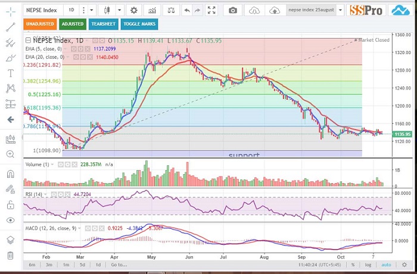Expand the RSI (14) dropdown arrow
417x274 pixels.
pyautogui.click(x=45, y=194)
